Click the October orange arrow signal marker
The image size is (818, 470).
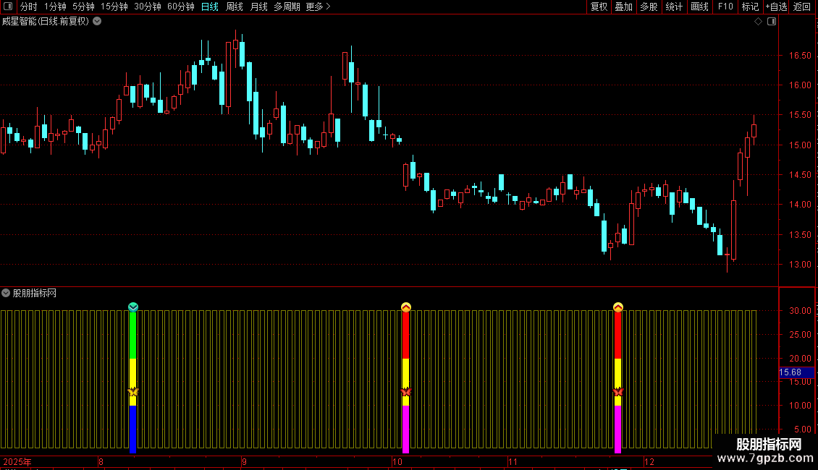(406, 307)
